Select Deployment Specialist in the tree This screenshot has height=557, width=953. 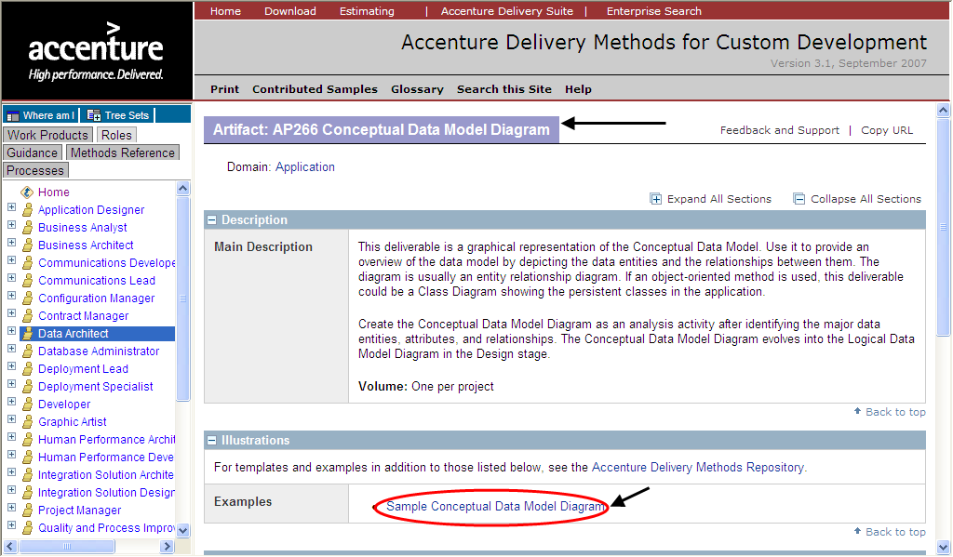(x=96, y=386)
